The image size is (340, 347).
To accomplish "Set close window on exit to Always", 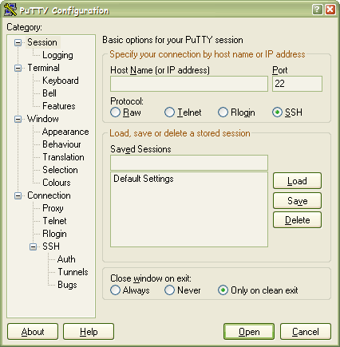I will pyautogui.click(x=115, y=290).
